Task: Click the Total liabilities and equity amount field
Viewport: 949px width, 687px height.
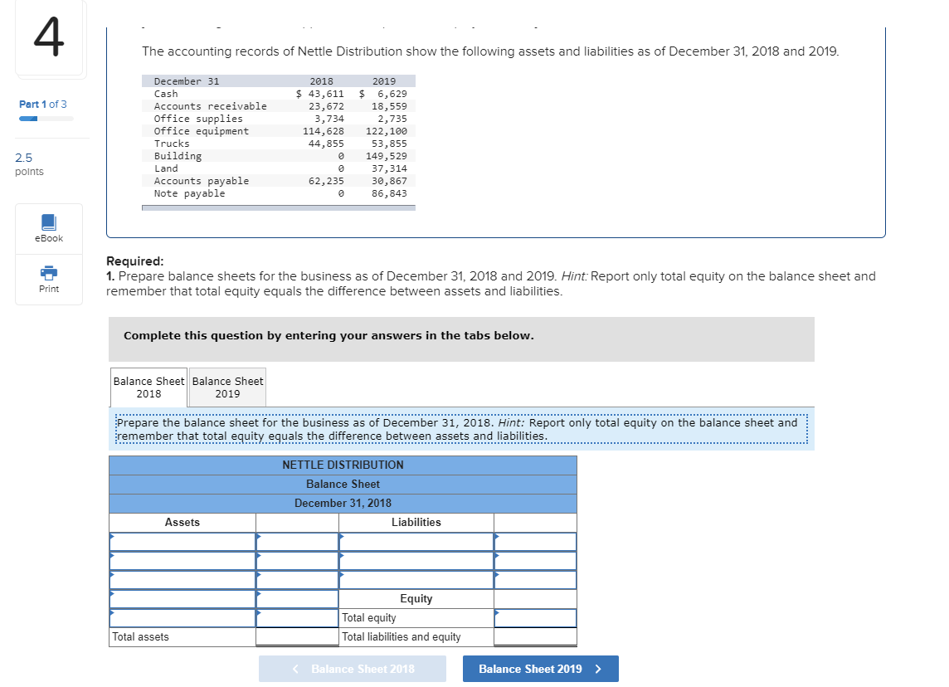Action: click(535, 636)
